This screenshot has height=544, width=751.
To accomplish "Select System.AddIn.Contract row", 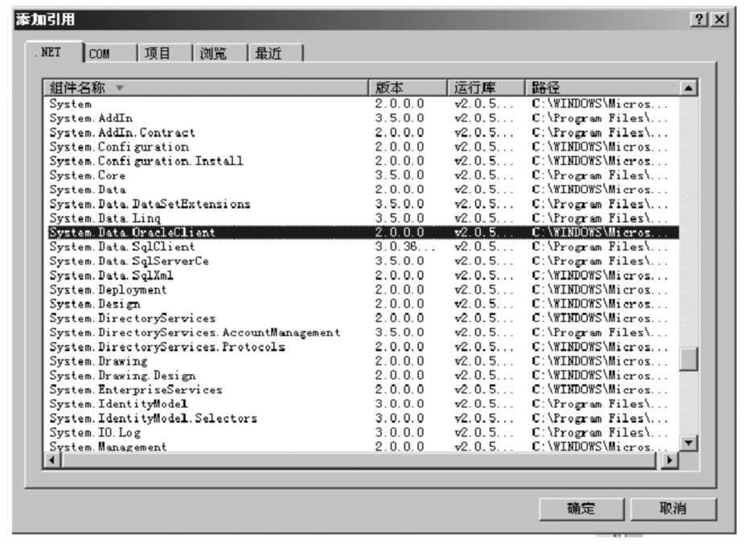I will pos(363,133).
